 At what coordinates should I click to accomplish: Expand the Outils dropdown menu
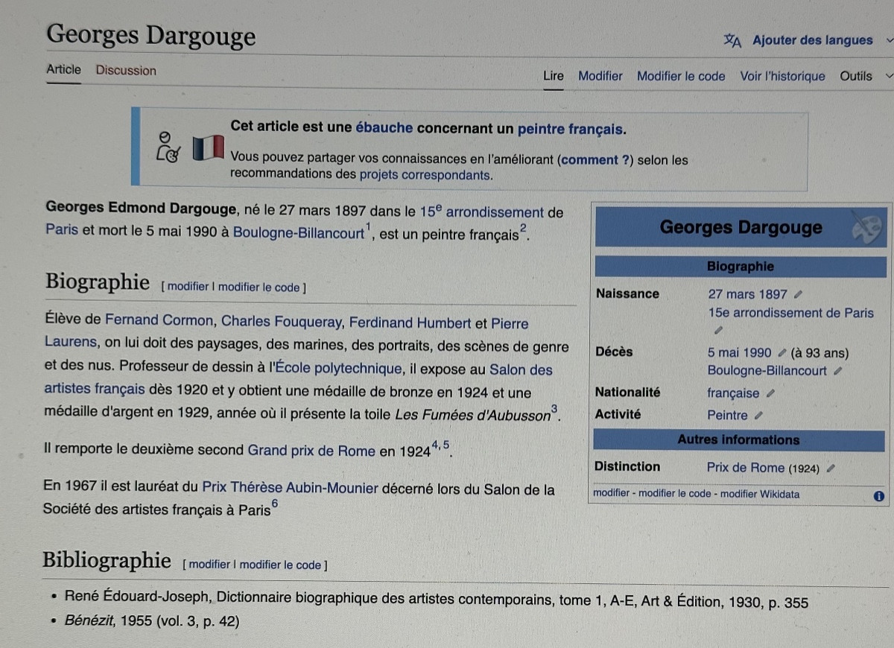[x=864, y=76]
